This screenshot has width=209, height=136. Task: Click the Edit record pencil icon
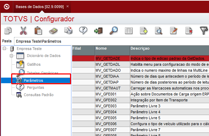tap(174, 30)
